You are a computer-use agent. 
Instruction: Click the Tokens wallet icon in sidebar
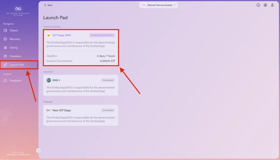pyautogui.click(x=5, y=31)
